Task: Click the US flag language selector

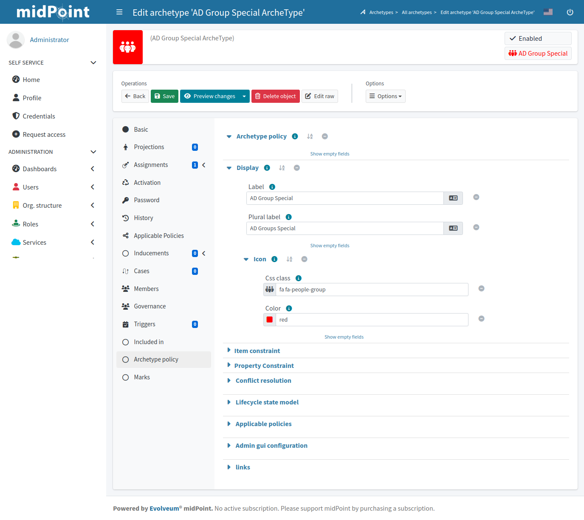Action: tap(548, 12)
